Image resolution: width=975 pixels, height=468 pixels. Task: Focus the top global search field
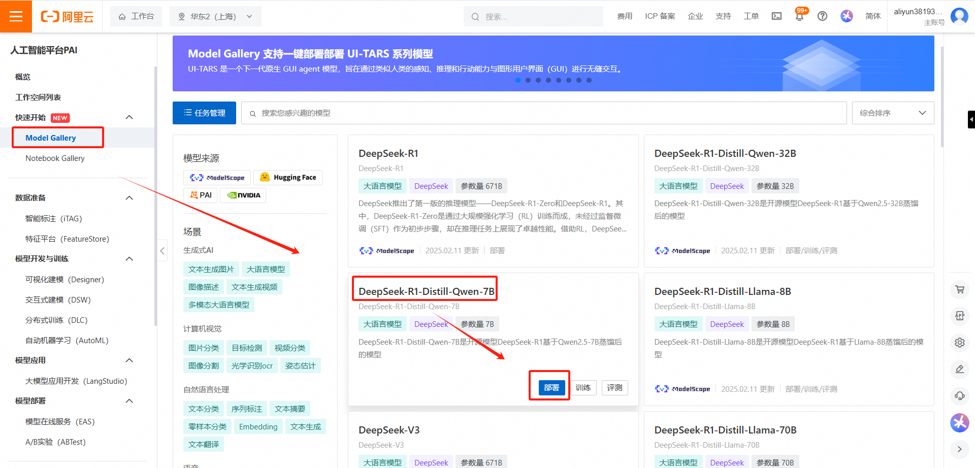tap(533, 16)
